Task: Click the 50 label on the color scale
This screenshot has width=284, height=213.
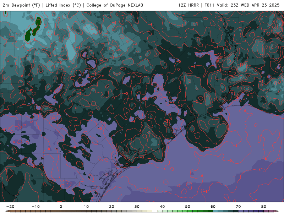Action: coord(188,207)
